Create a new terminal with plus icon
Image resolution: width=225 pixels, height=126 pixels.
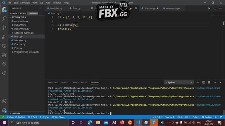coord(198,82)
